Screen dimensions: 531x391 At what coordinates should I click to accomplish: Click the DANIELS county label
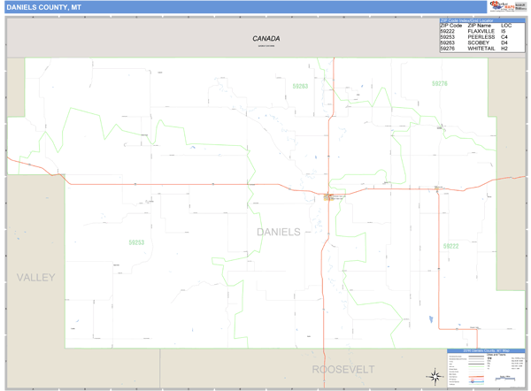pyautogui.click(x=278, y=232)
